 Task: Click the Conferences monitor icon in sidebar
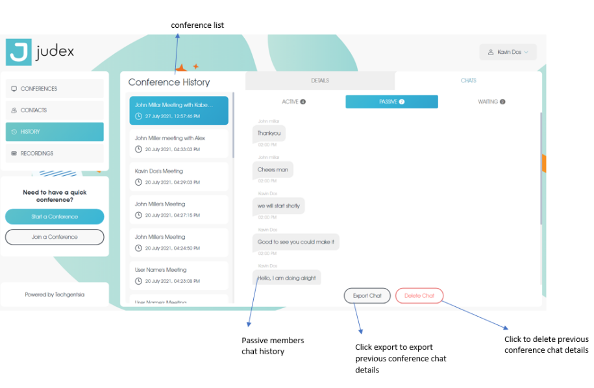[14, 89]
